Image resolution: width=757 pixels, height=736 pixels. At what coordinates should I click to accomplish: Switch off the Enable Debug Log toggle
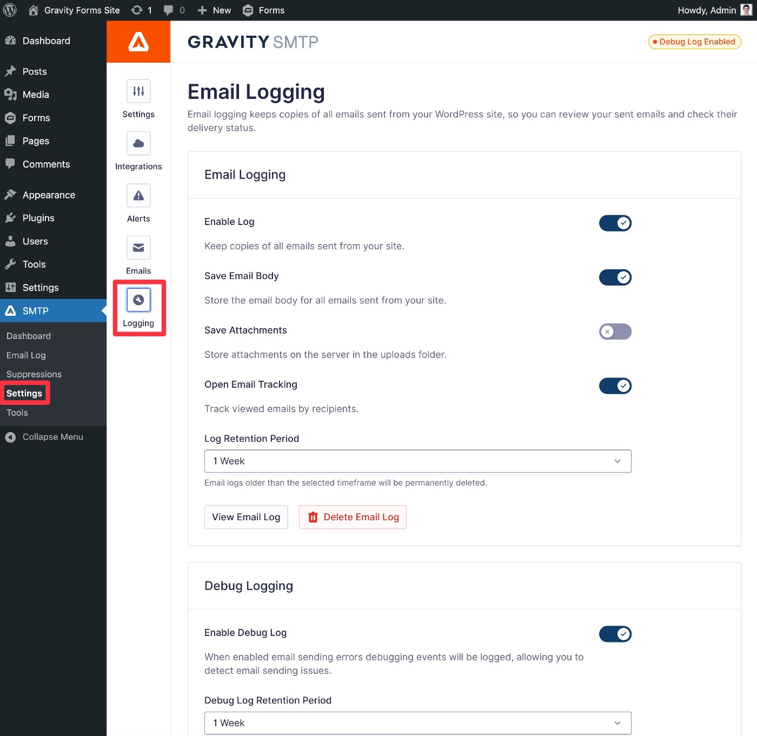615,634
